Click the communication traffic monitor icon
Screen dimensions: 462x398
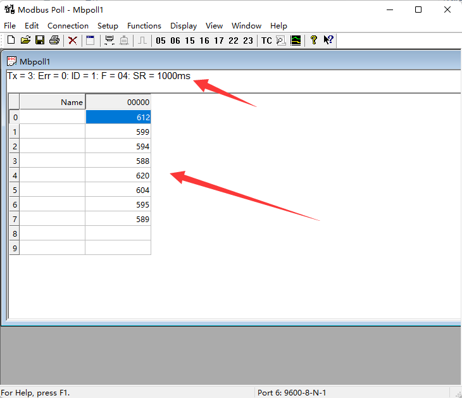(x=281, y=40)
